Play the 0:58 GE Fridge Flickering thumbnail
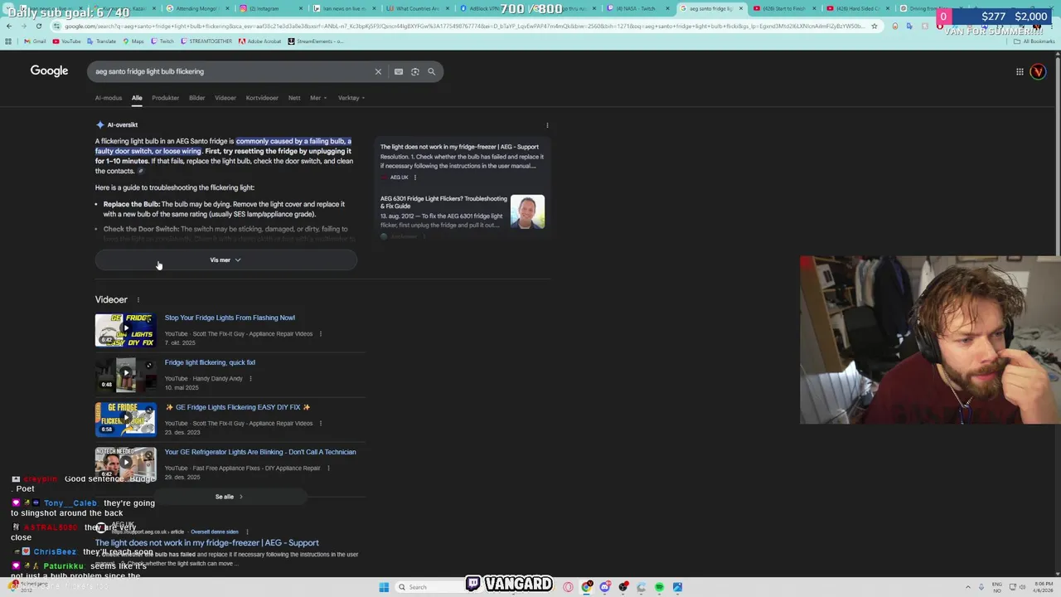Viewport: 1061px width, 597px height. (x=125, y=420)
